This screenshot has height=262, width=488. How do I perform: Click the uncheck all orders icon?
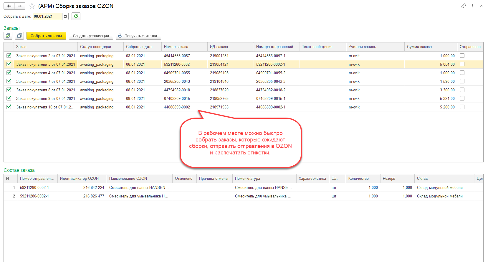tap(19, 36)
